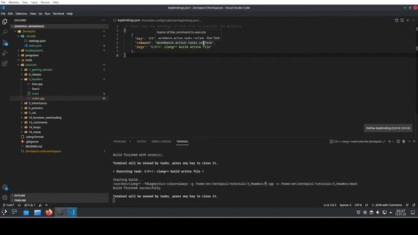
Task: Open keybindings UI from editor title icon
Action: tap(396, 20)
